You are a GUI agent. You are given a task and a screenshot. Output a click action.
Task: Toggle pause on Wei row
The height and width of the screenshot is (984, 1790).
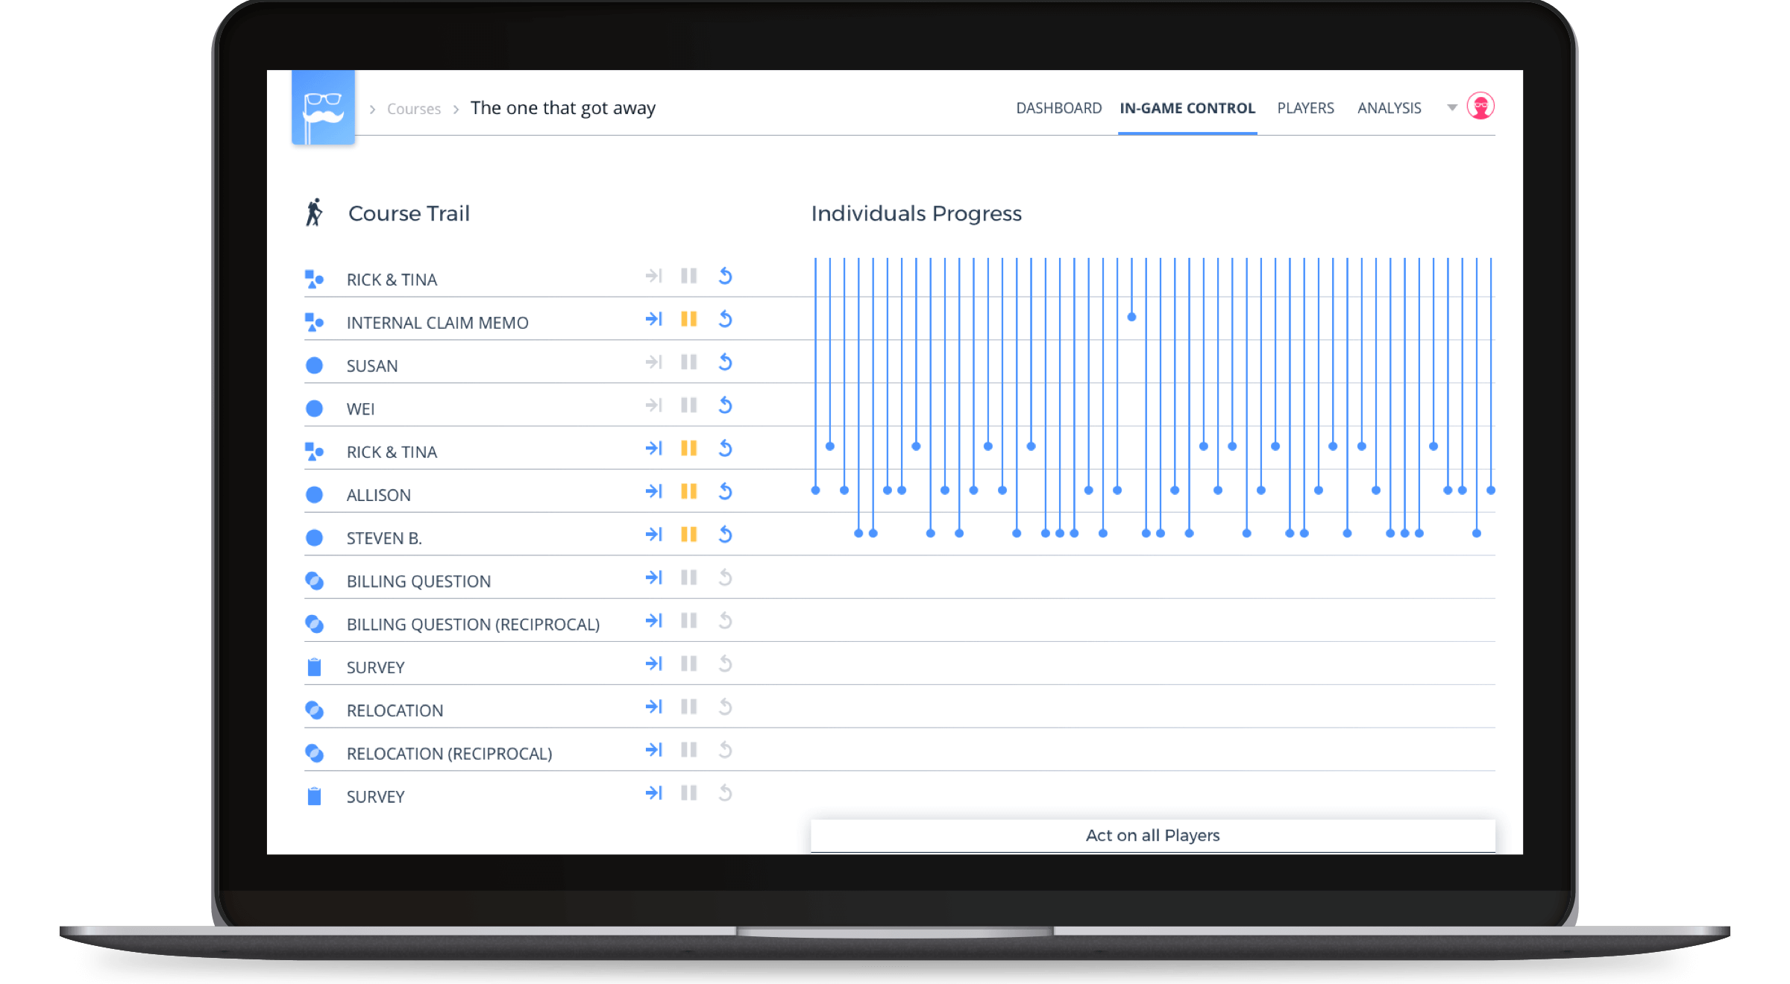pos(688,406)
